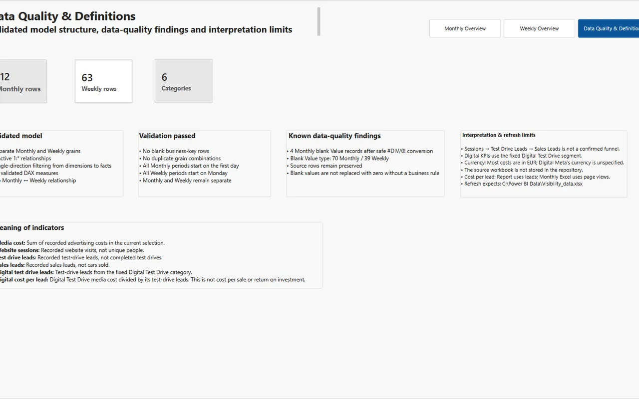This screenshot has height=399, width=639.
Task: Click 'Blank Value type: 70 Monthly / 39 Weekly'
Action: coord(338,159)
